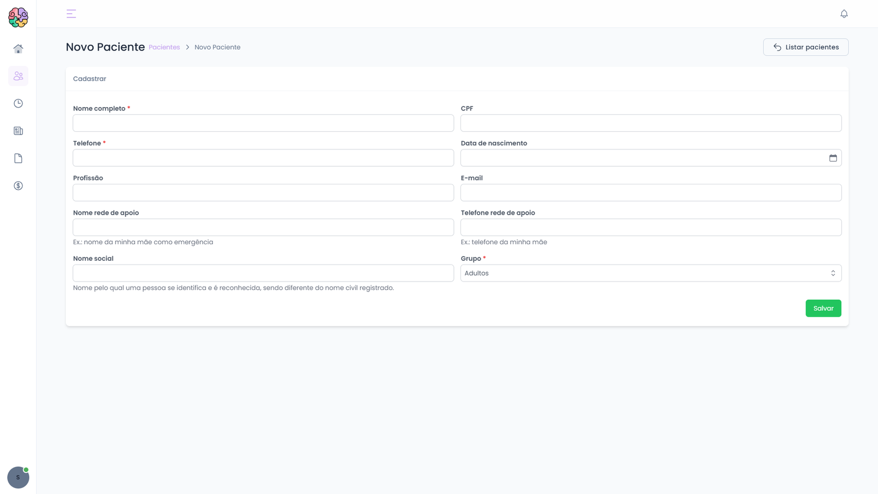This screenshot has height=494, width=878.
Task: Open the home dashboard icon
Action: 18,49
